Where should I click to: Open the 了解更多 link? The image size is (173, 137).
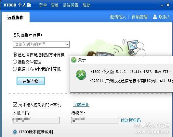pyautogui.click(x=81, y=105)
